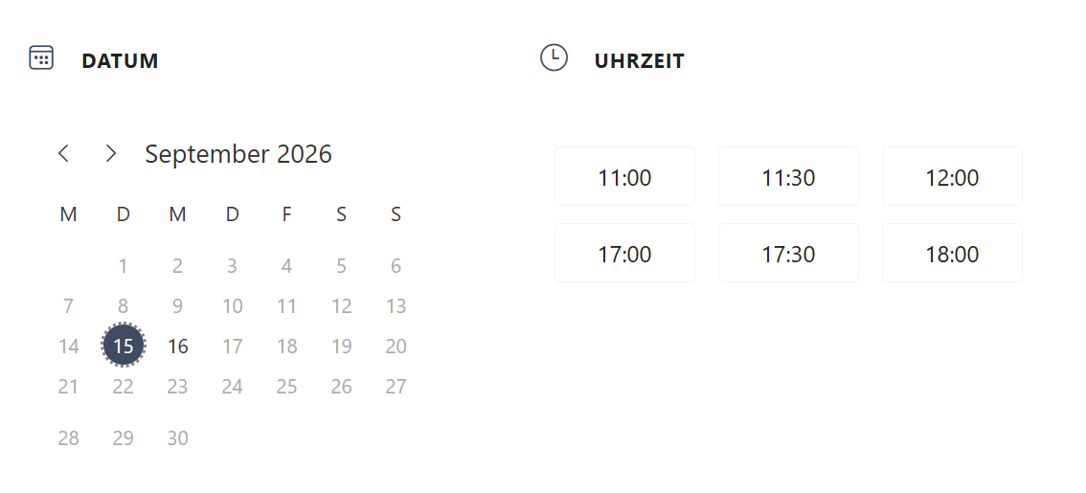Click the clock icon beside UHRZEIT

point(554,57)
